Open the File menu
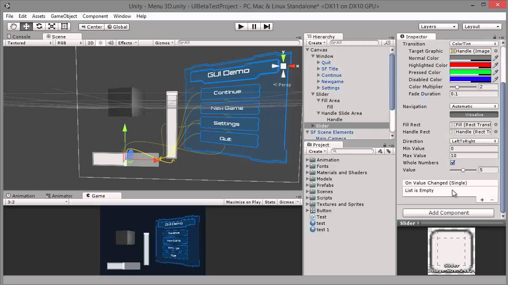Image resolution: width=508 pixels, height=285 pixels. (10, 16)
